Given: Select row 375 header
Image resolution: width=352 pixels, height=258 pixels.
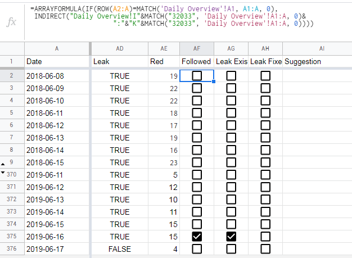Looking at the screenshot, I should point(12,236).
